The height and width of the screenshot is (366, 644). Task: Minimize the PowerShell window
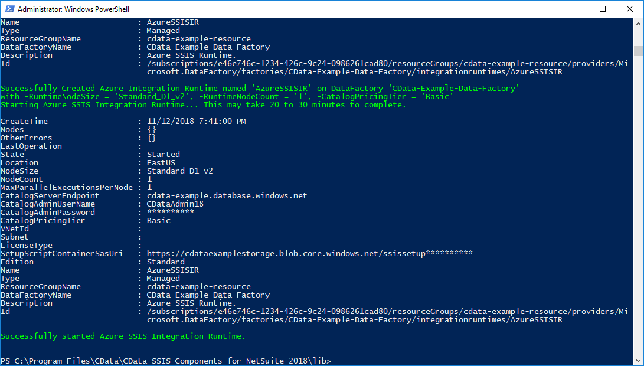(x=576, y=9)
